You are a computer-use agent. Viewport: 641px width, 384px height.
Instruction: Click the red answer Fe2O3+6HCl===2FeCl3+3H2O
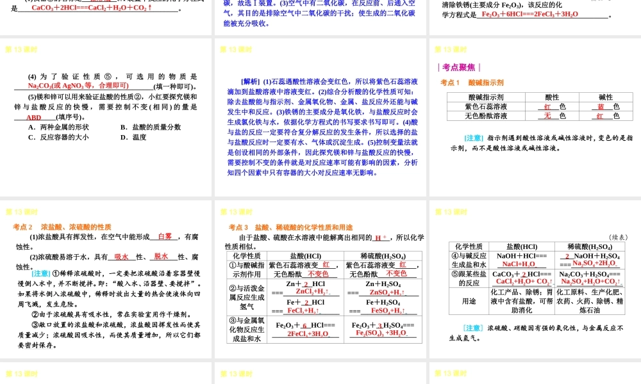coord(530,14)
